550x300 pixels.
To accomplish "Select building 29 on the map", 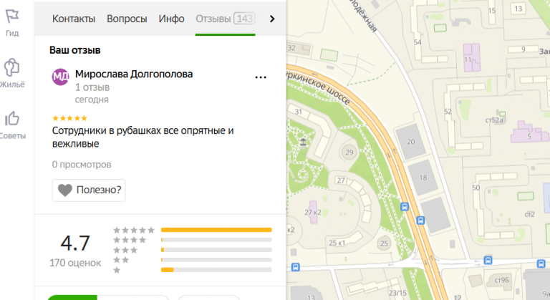I will point(349,153).
